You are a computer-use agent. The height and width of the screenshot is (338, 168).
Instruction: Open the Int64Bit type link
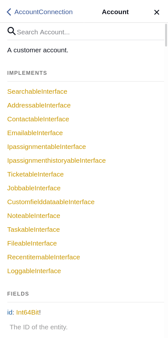coord(28,312)
